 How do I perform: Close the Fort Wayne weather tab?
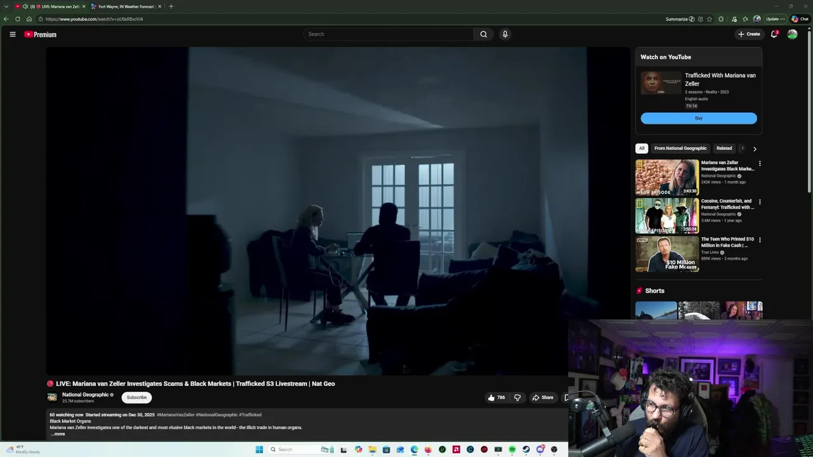tap(159, 6)
